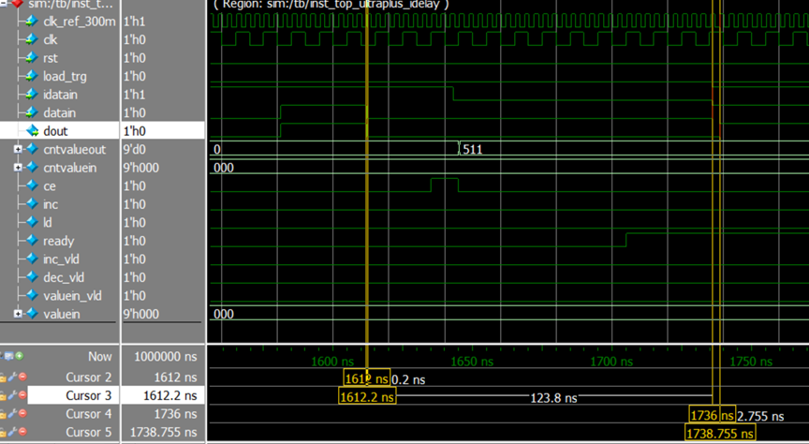Open Cursor 2 properties wrench

(12, 377)
